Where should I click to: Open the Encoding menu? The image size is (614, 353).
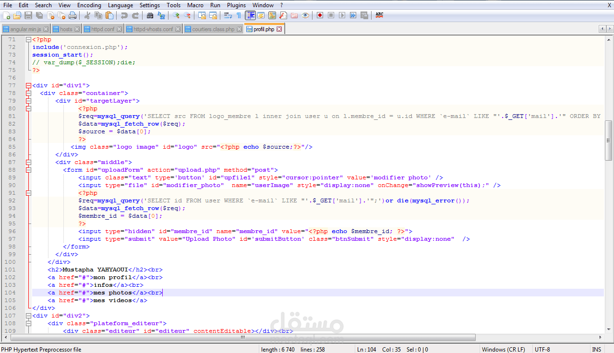89,5
